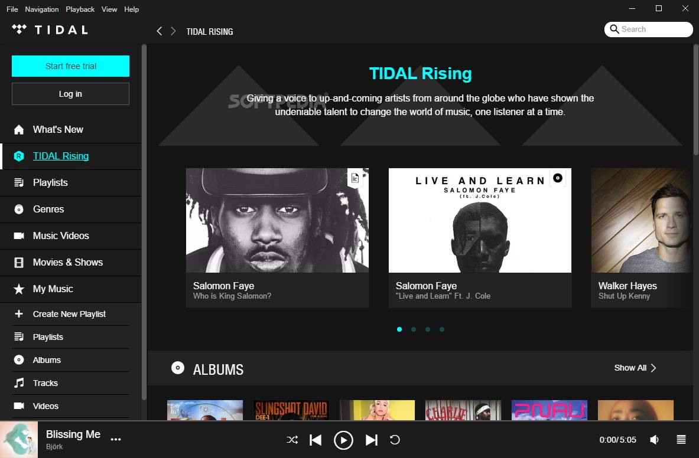
Task: Toggle shuffle playback
Action: (292, 440)
